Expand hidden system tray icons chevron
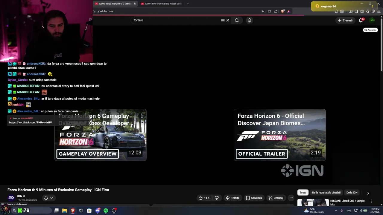The image size is (383, 215). 335,211
